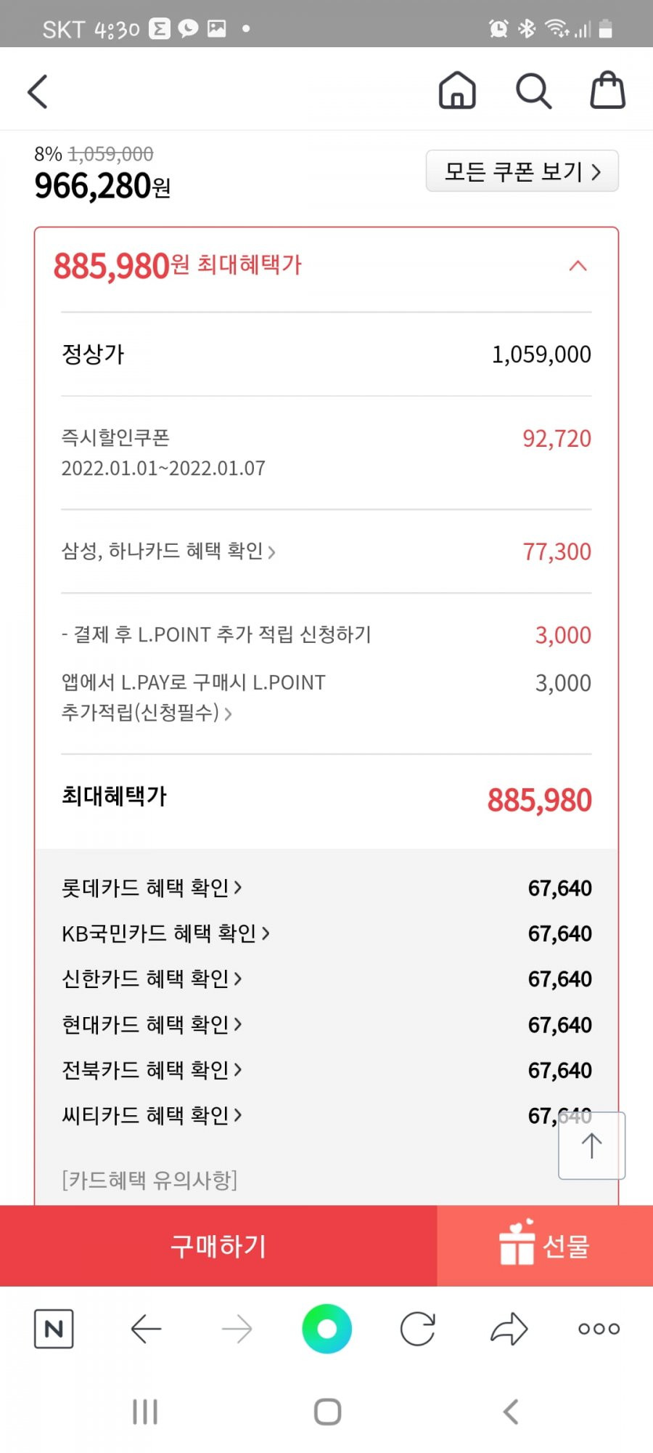653x1453 pixels.
Task: Open Android recent apps button
Action: click(145, 1412)
